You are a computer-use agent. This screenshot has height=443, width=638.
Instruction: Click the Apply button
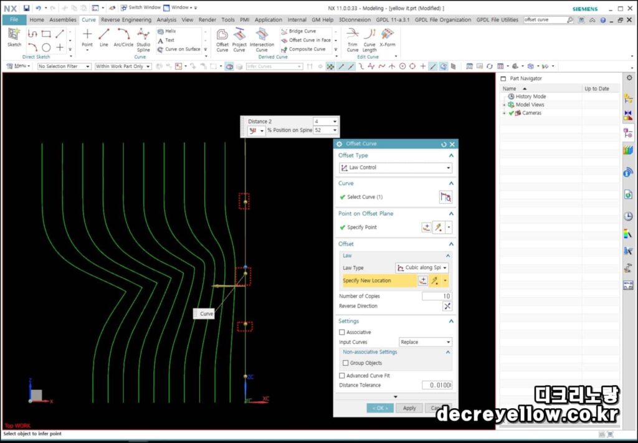[409, 408]
